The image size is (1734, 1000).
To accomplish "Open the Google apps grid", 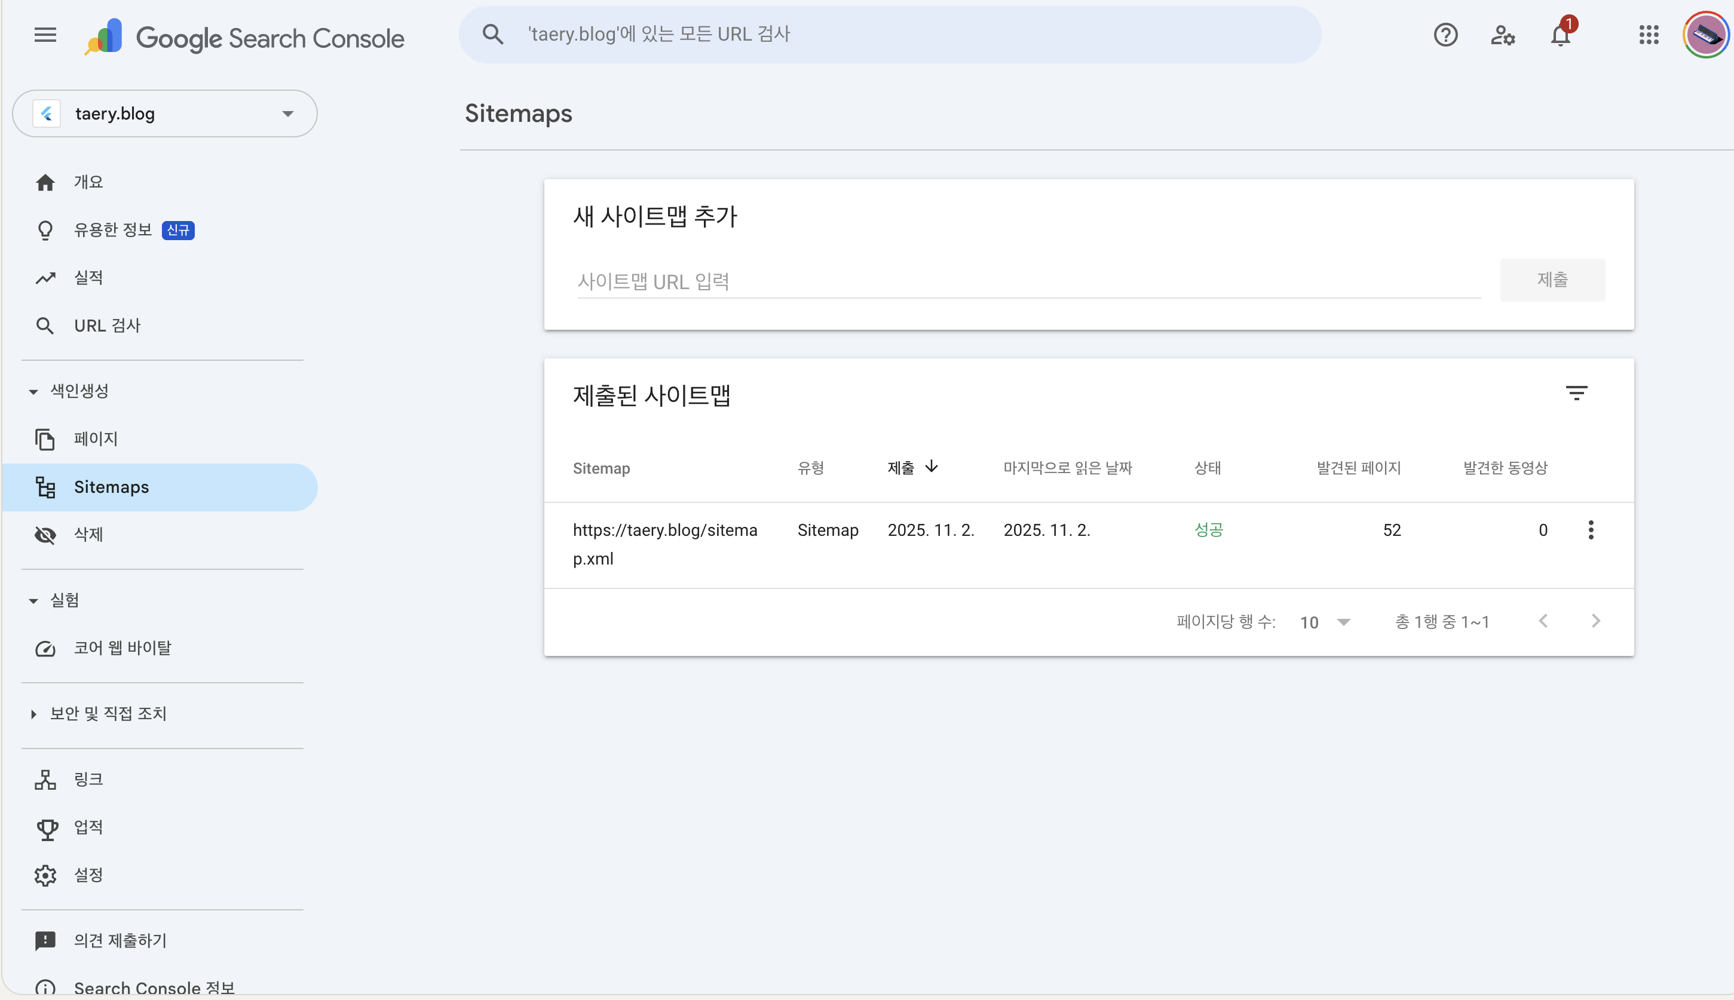I will (1649, 35).
